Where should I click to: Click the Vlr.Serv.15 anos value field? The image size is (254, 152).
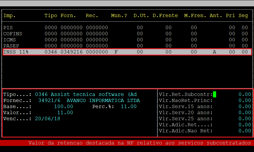(x=244, y=107)
